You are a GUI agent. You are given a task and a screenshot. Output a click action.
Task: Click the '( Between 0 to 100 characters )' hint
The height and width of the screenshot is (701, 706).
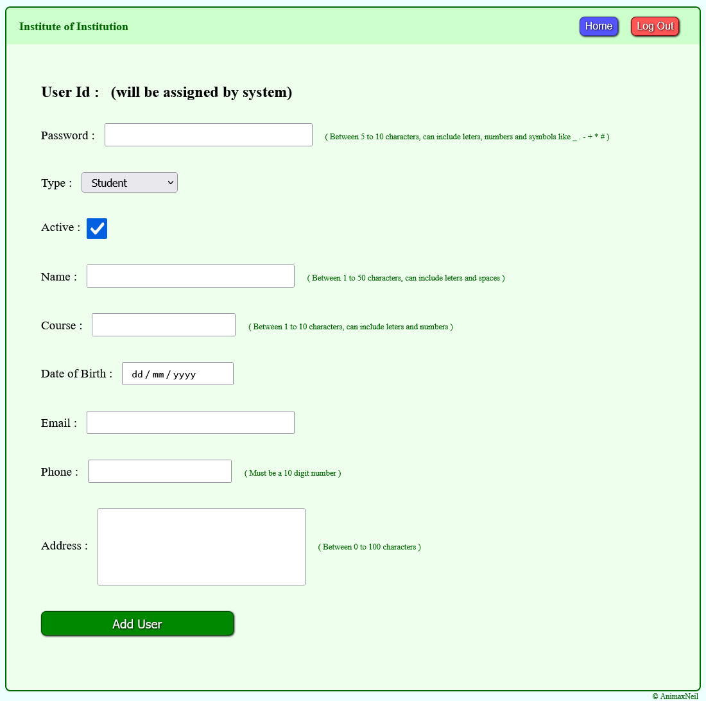pos(369,546)
